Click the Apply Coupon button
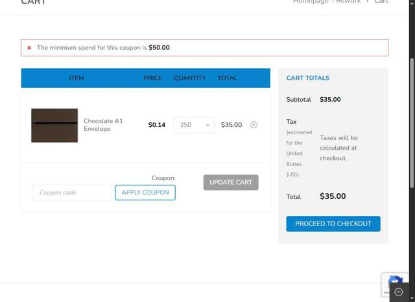Image resolution: width=415 pixels, height=302 pixels. point(145,192)
